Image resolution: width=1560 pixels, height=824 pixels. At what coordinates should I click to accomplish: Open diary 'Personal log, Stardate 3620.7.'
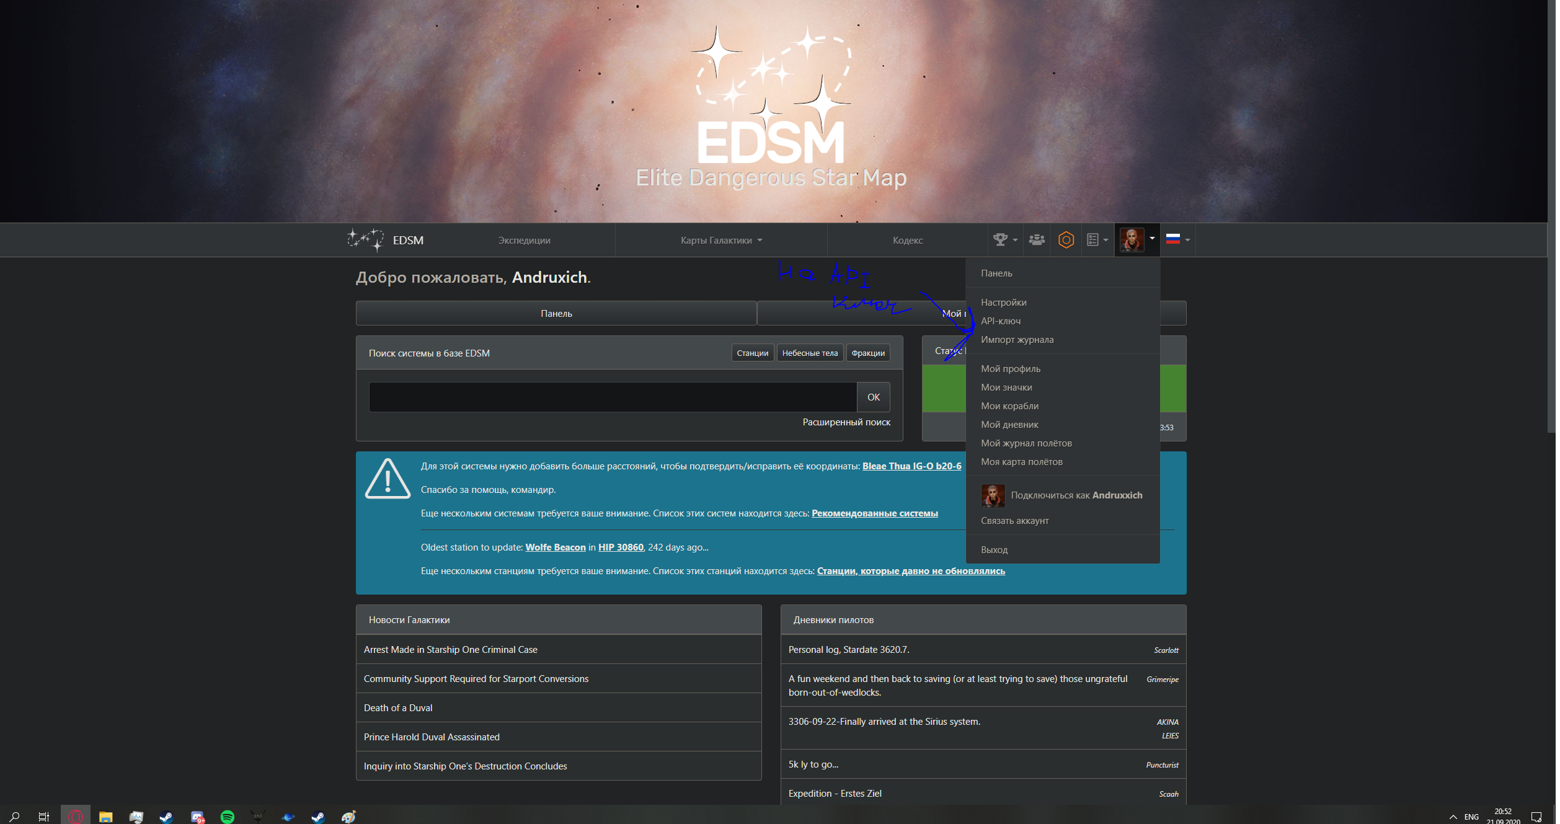849,650
